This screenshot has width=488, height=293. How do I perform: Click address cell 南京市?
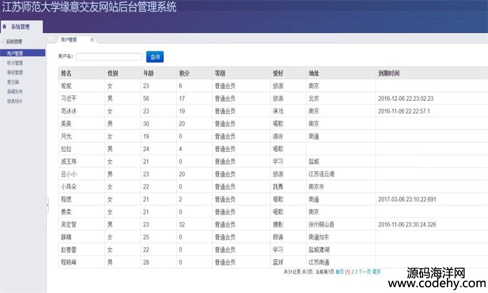(316, 187)
